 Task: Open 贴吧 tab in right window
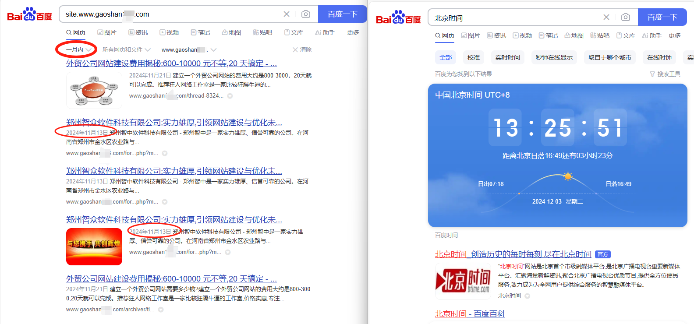[x=600, y=35]
